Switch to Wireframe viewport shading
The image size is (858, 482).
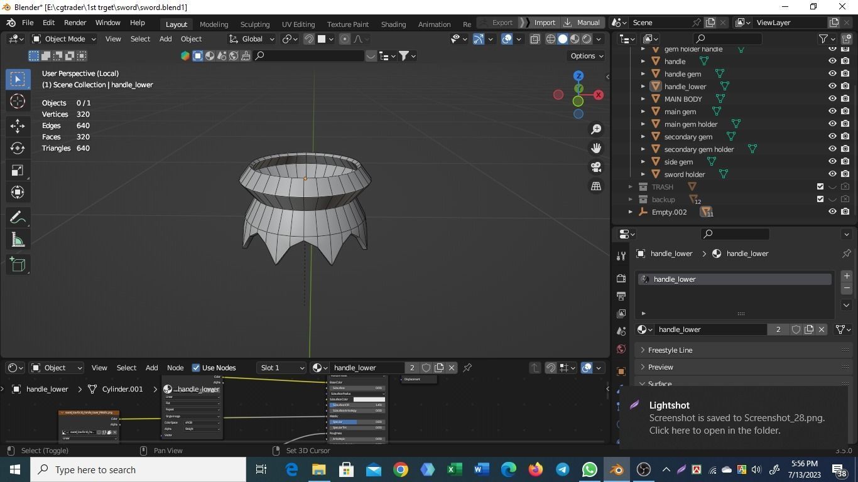click(551, 39)
